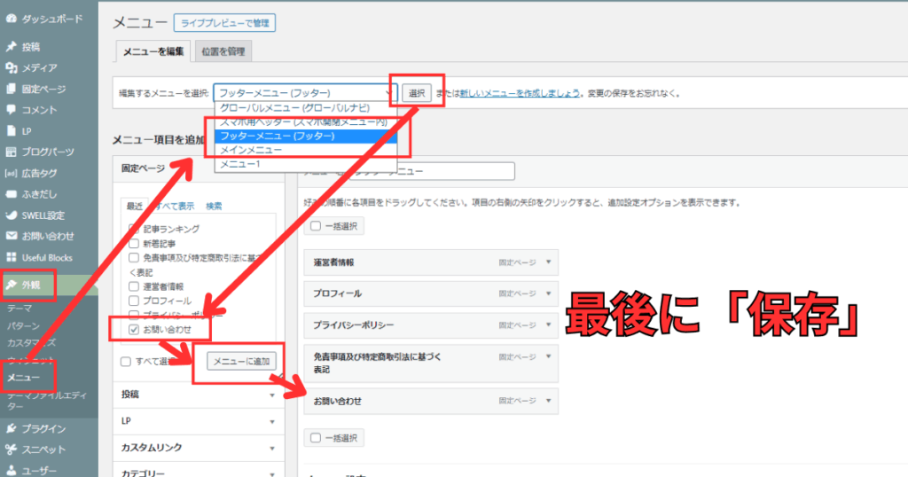Image resolution: width=908 pixels, height=477 pixels.
Task: Toggle the すべて選択 checkbox
Action: click(x=126, y=361)
